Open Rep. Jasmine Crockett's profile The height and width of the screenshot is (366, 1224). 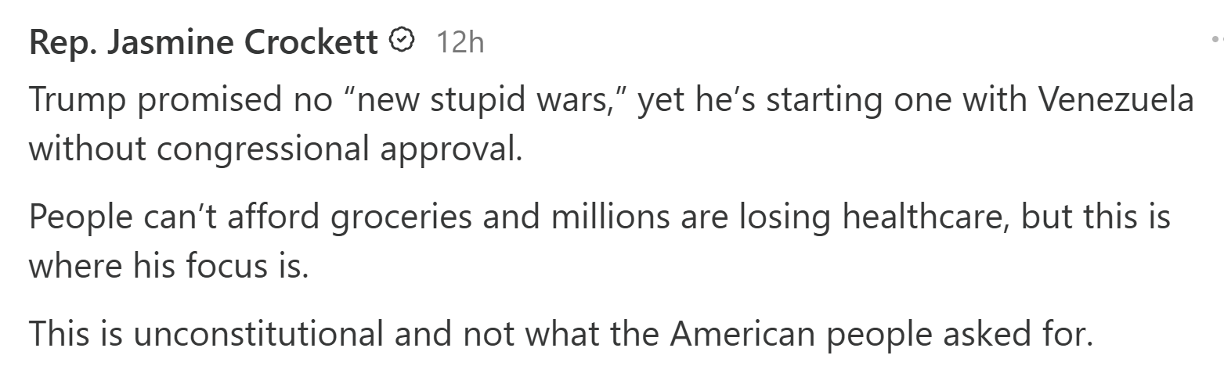pos(203,42)
